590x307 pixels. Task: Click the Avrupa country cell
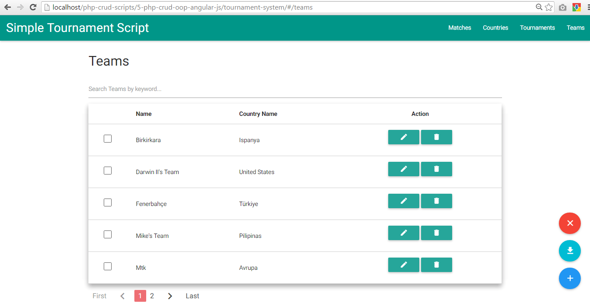[248, 268]
